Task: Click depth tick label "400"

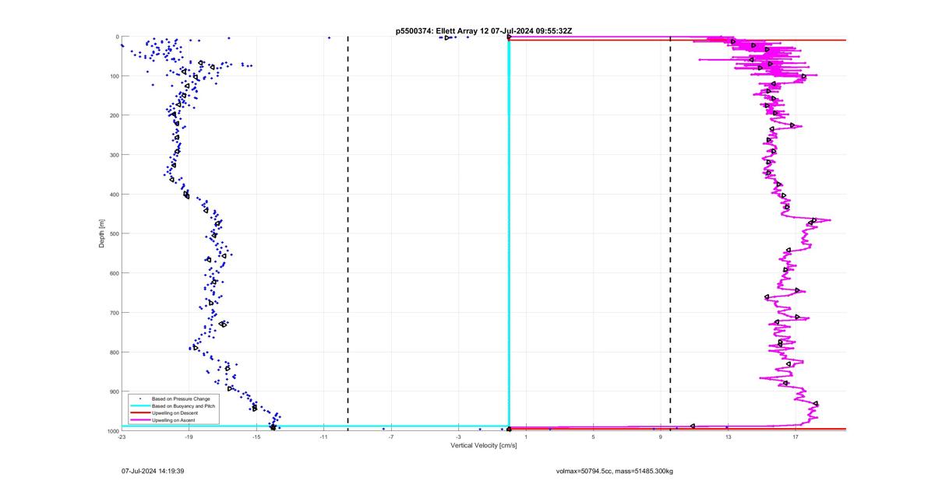Action: tap(114, 195)
